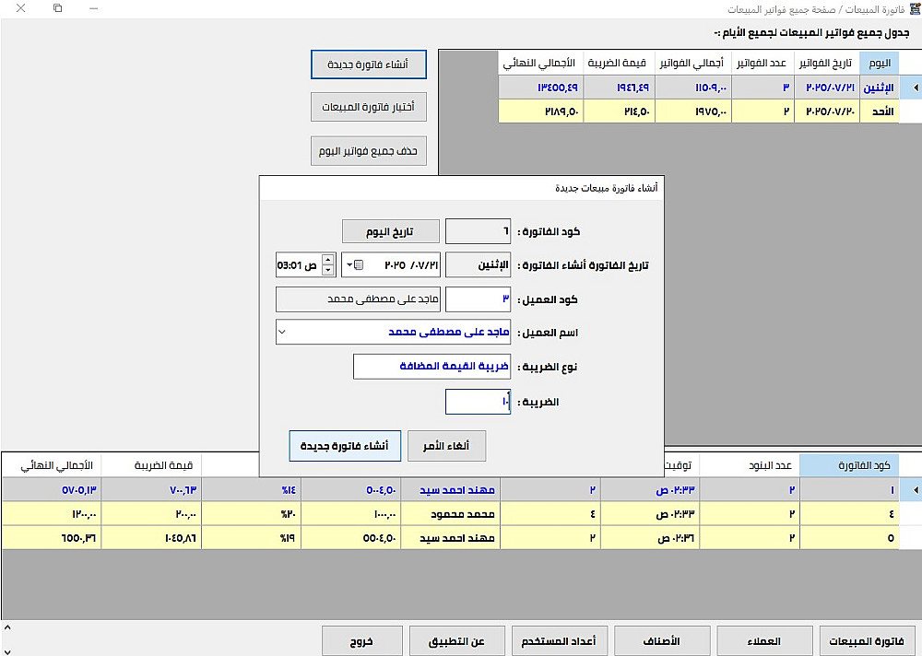Open the فاتورة المبيعات bottom tab

(866, 640)
